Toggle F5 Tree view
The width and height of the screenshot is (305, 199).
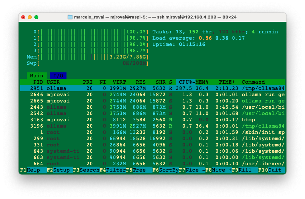[139, 170]
